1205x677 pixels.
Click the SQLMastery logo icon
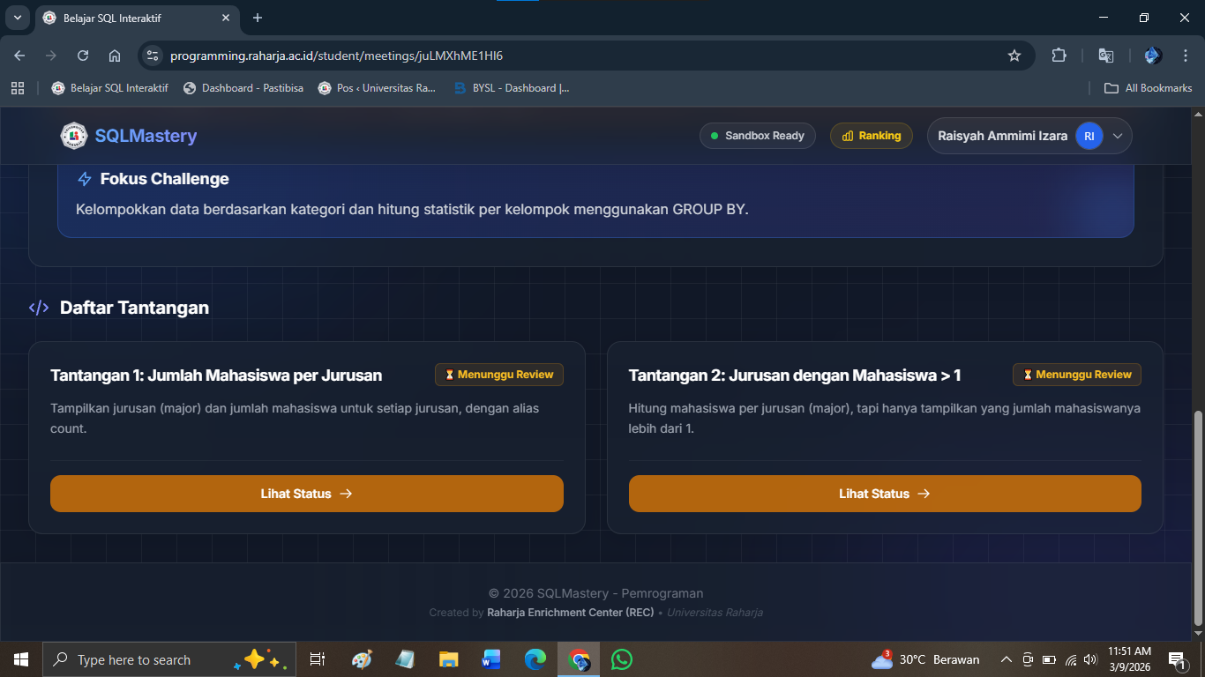(74, 136)
